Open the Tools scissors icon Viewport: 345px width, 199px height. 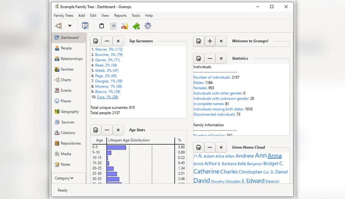(124, 26)
